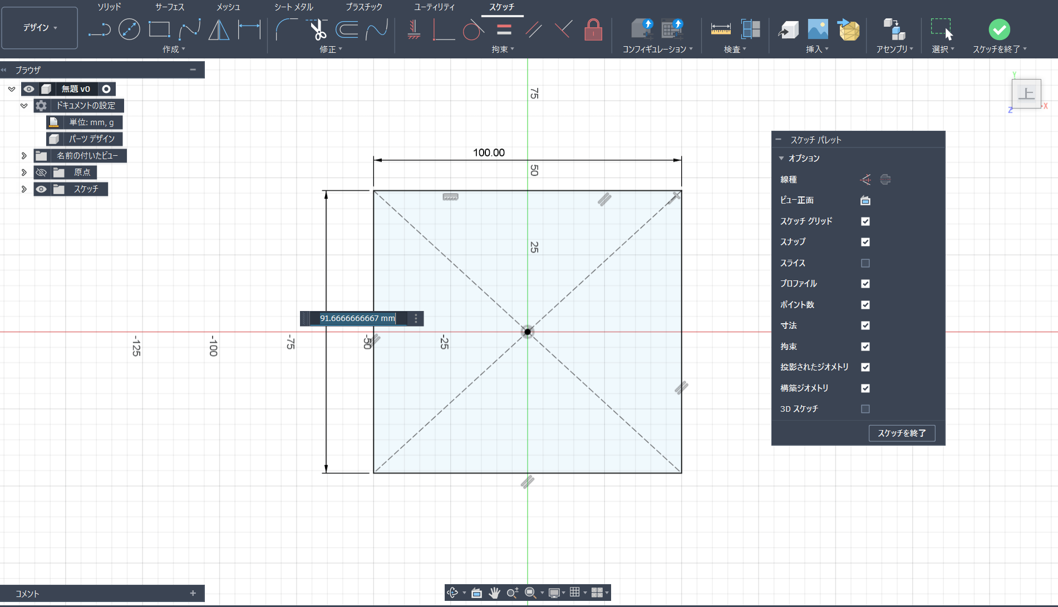The image size is (1058, 607).
Task: Open the デザイン workspace dropdown
Action: point(40,28)
